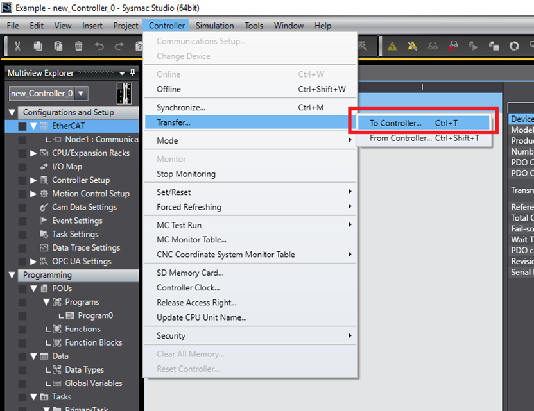The height and width of the screenshot is (411, 534).
Task: Choose Synchronize... from Controller menu
Action: tap(181, 108)
